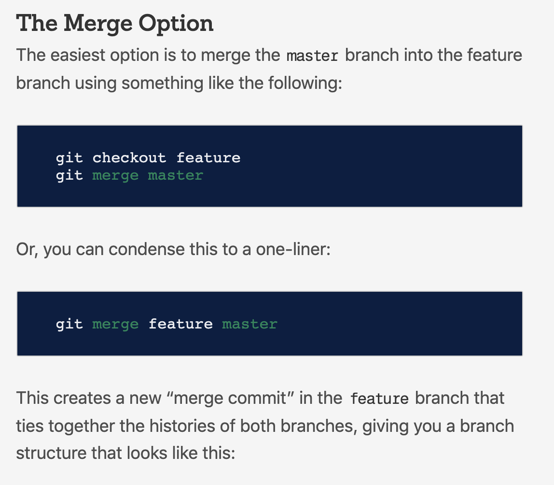The width and height of the screenshot is (554, 485).
Task: Click the text 'ties together the histories'
Action: pos(115,426)
